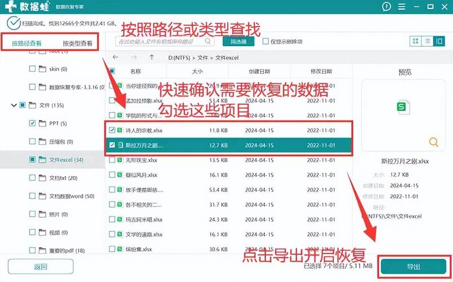
Task: Toggle only show deleted items checkbox
Action: [265, 41]
